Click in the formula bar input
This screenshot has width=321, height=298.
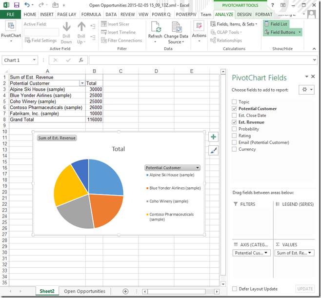pos(201,60)
